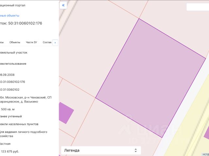Select the cost value 123 675 руб.
This screenshot has height=156, width=209.
[x=10, y=151]
